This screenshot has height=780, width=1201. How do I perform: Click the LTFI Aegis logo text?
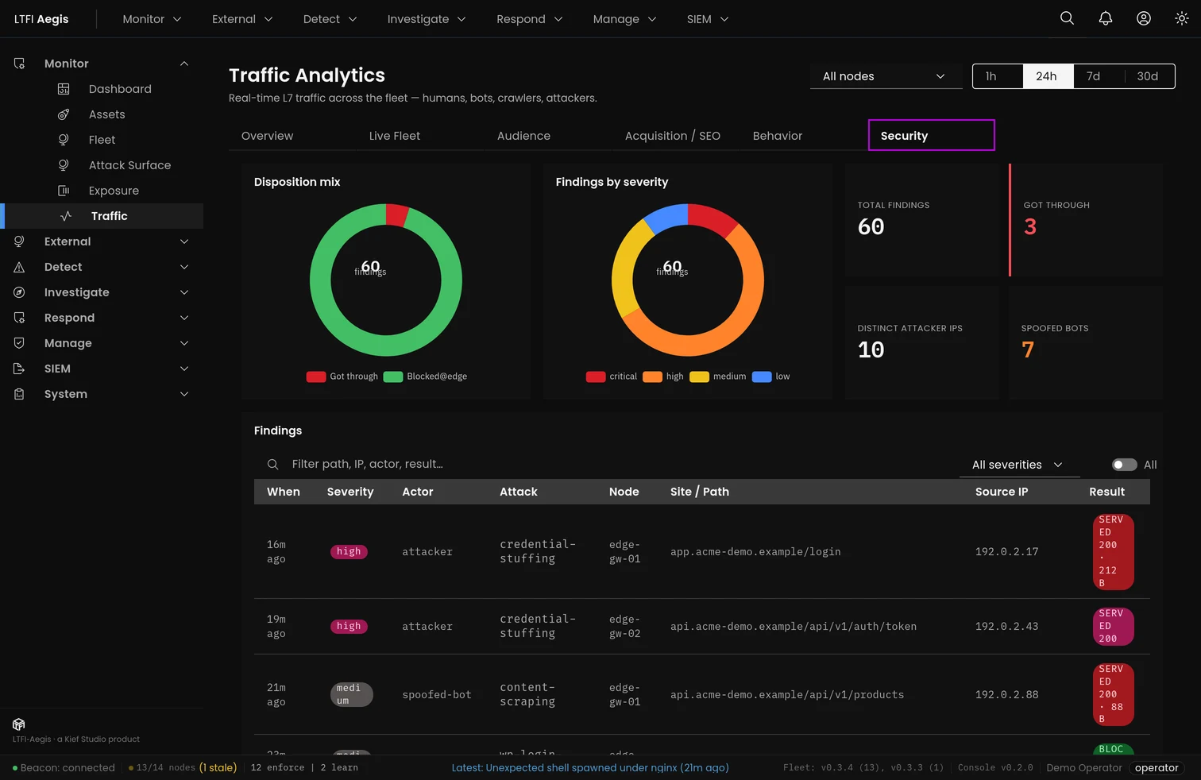[41, 19]
